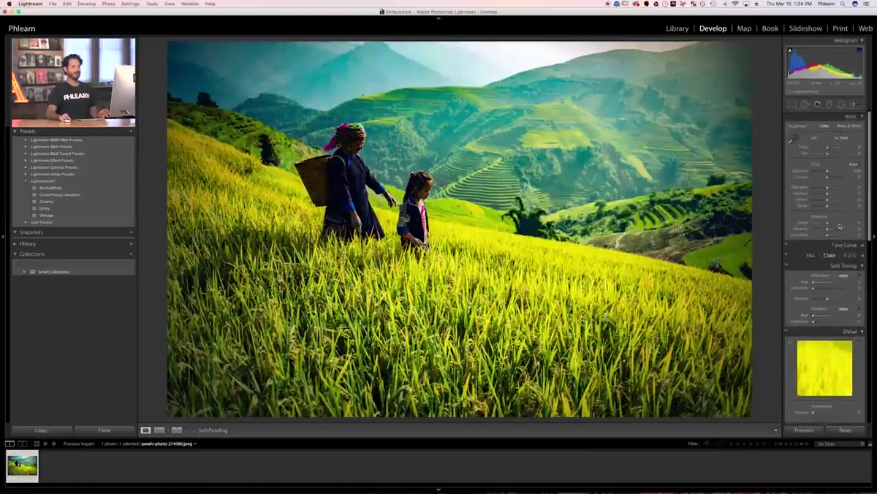Toggle the Detail panel switch
Screen dimensions: 877x494
(x=786, y=330)
